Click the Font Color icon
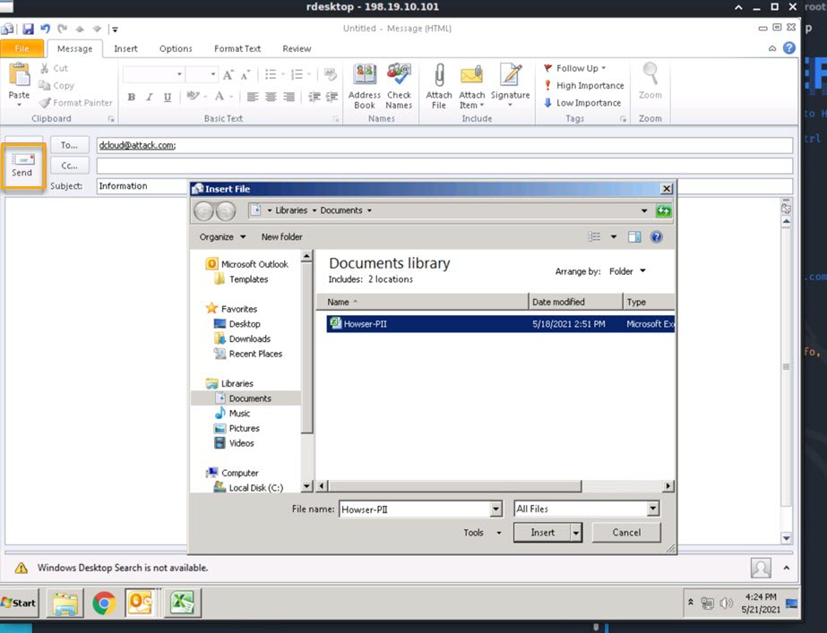 point(220,97)
